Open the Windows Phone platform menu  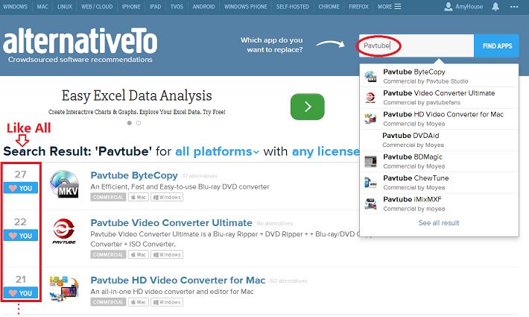tap(246, 7)
